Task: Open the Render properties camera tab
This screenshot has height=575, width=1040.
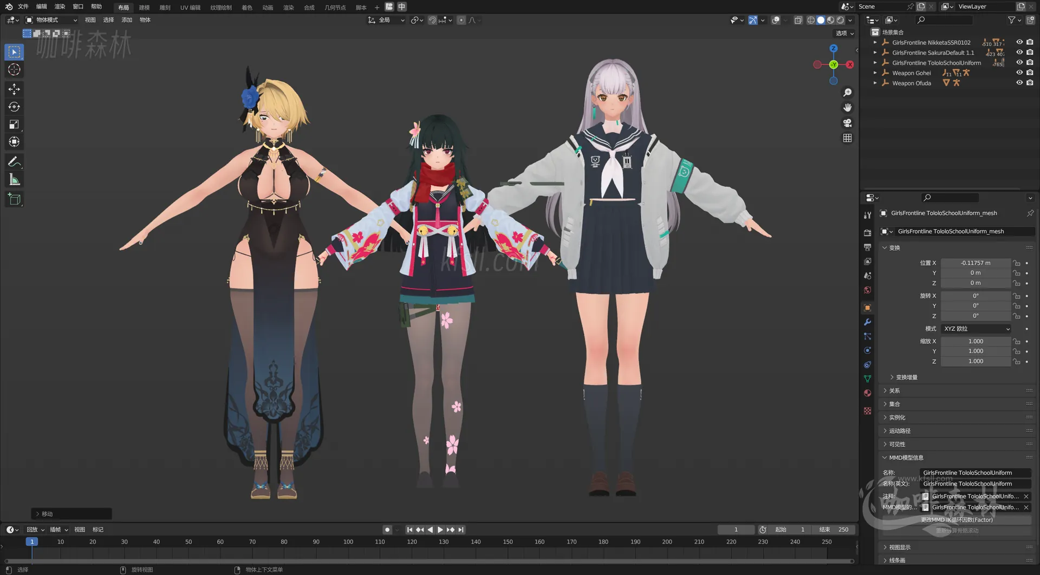Action: (x=867, y=233)
